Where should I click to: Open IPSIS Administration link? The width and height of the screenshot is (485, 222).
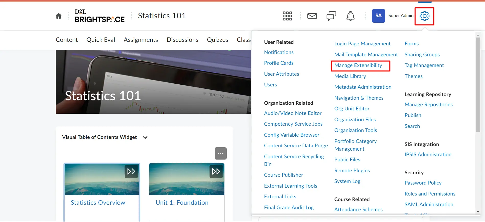(x=428, y=154)
